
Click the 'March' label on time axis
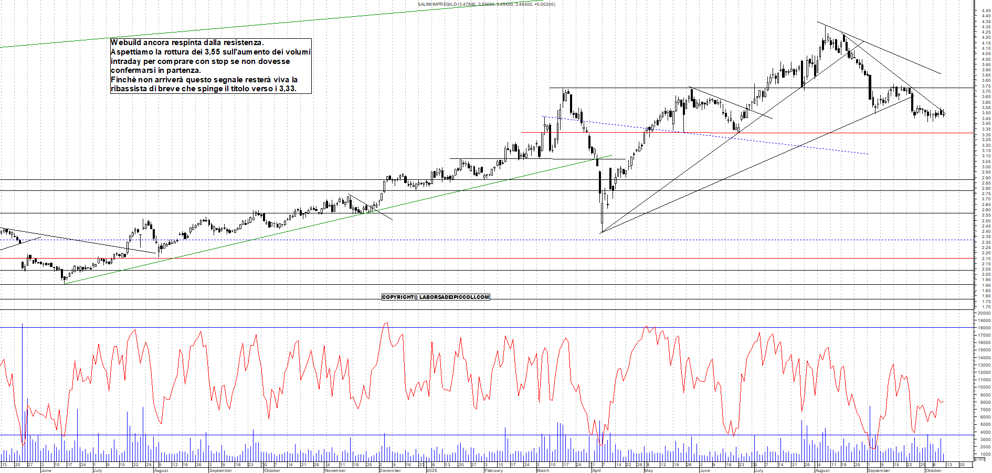tap(543, 470)
